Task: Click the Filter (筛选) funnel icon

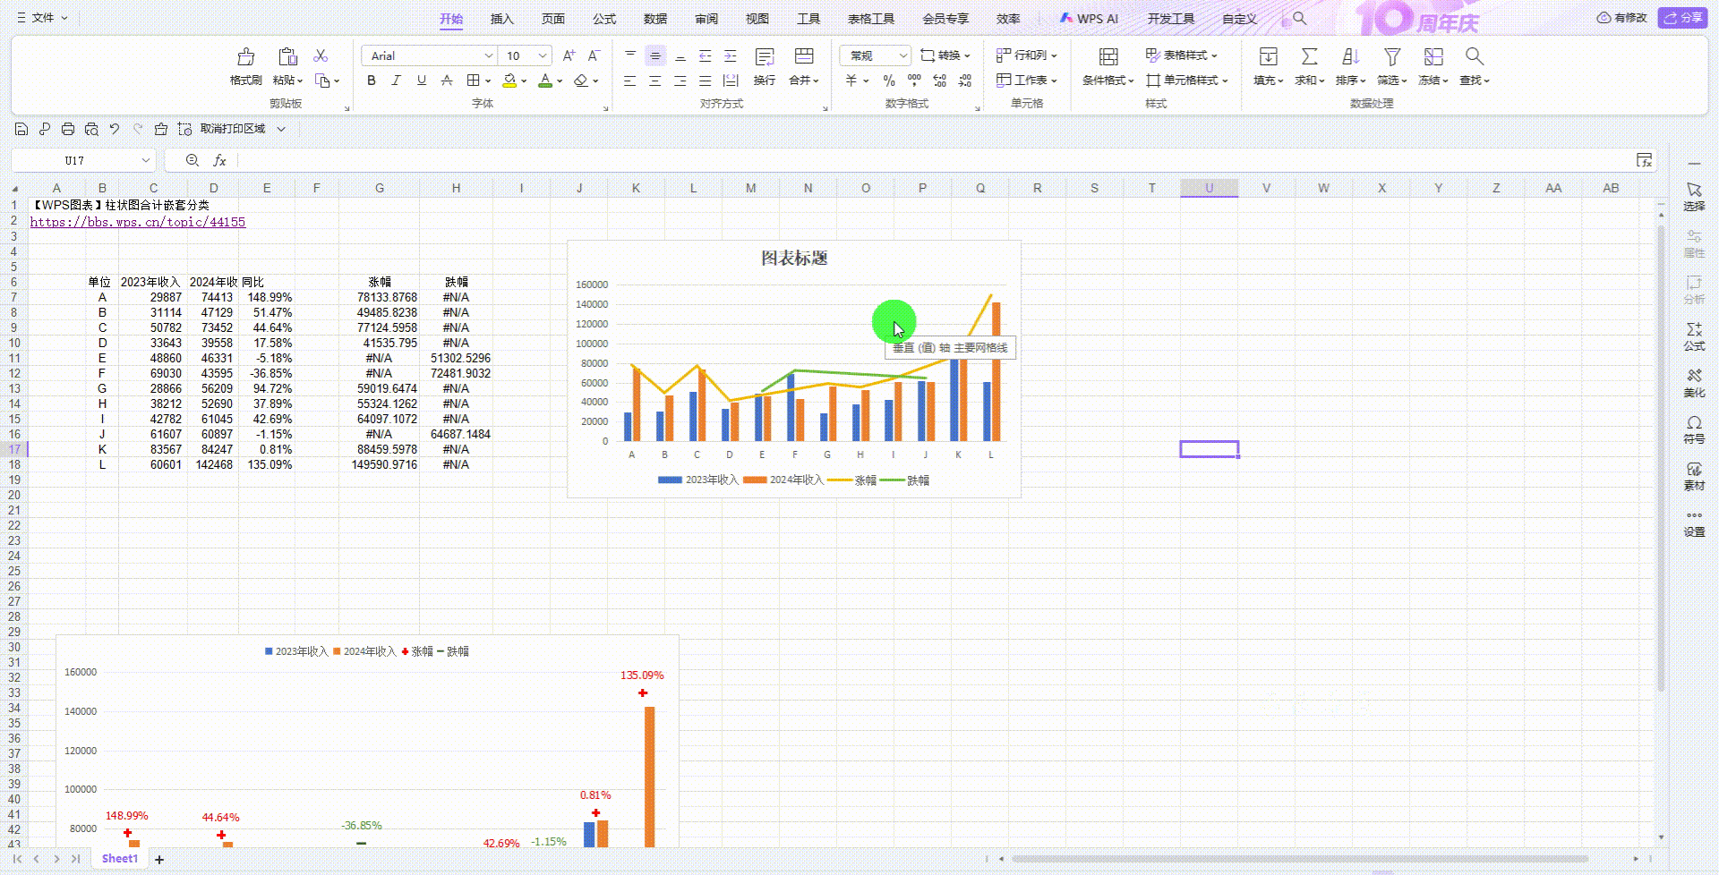Action: 1392,57
